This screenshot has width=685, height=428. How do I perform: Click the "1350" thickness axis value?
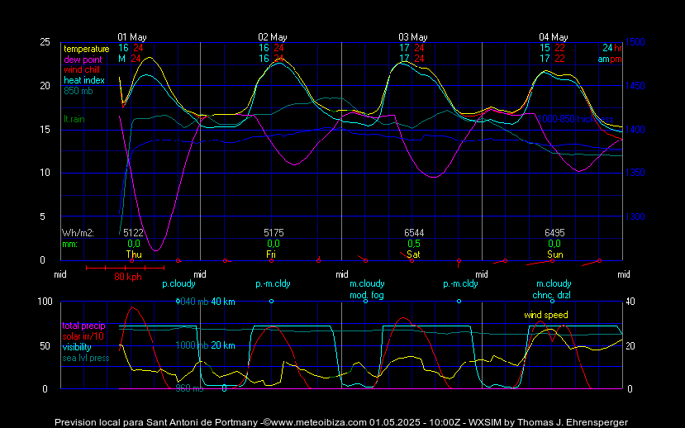tap(635, 173)
